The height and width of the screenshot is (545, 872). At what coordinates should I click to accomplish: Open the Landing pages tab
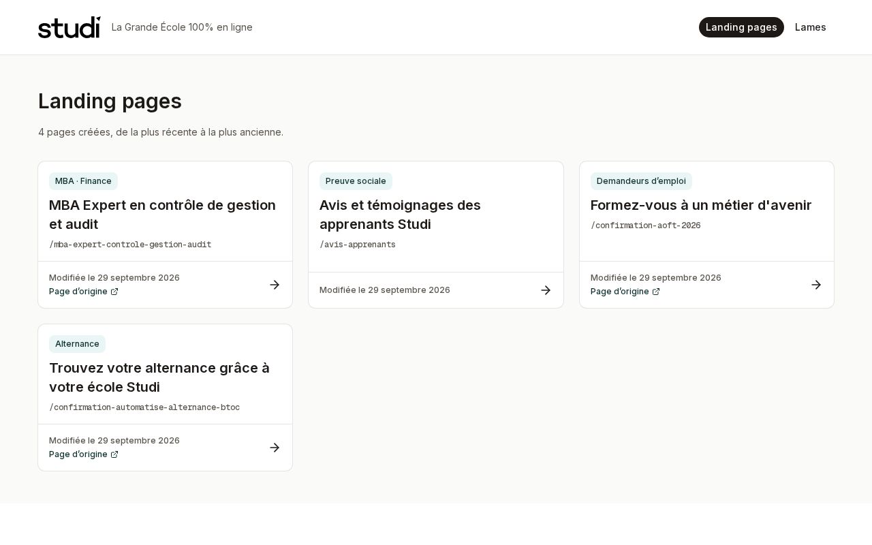(741, 27)
